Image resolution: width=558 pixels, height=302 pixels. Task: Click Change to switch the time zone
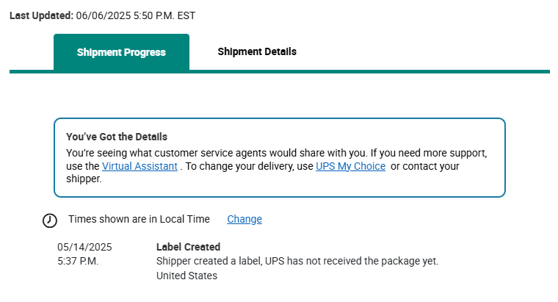click(244, 219)
